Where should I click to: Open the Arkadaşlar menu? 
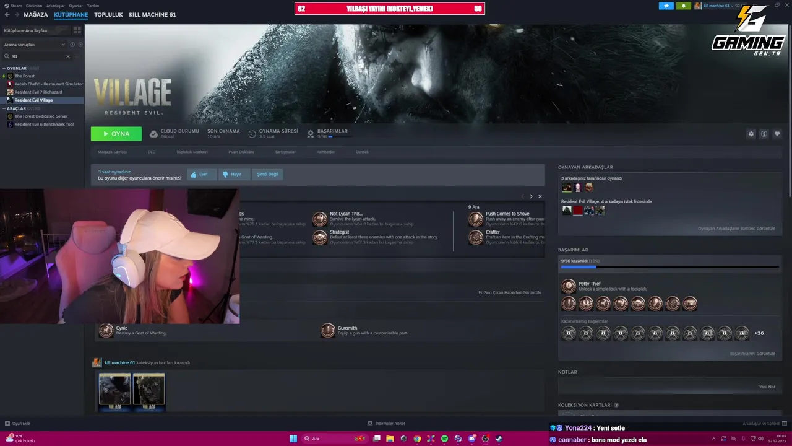point(56,6)
